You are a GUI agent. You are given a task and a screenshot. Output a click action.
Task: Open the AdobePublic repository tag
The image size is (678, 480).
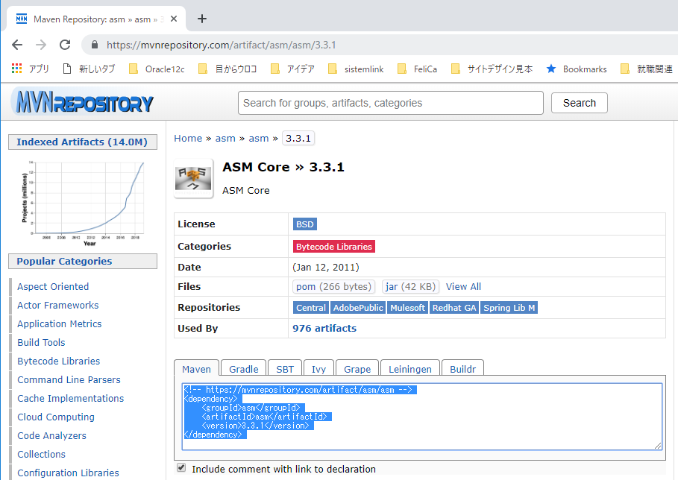[x=357, y=308]
